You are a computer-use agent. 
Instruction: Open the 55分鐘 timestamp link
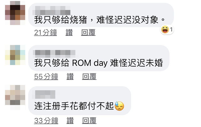pos(46,76)
